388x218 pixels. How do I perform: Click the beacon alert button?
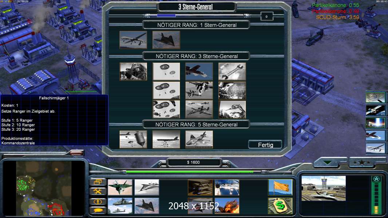coord(98,201)
